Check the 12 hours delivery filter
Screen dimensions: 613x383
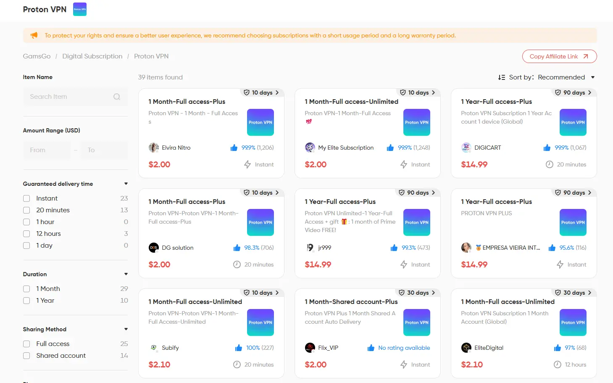point(26,234)
